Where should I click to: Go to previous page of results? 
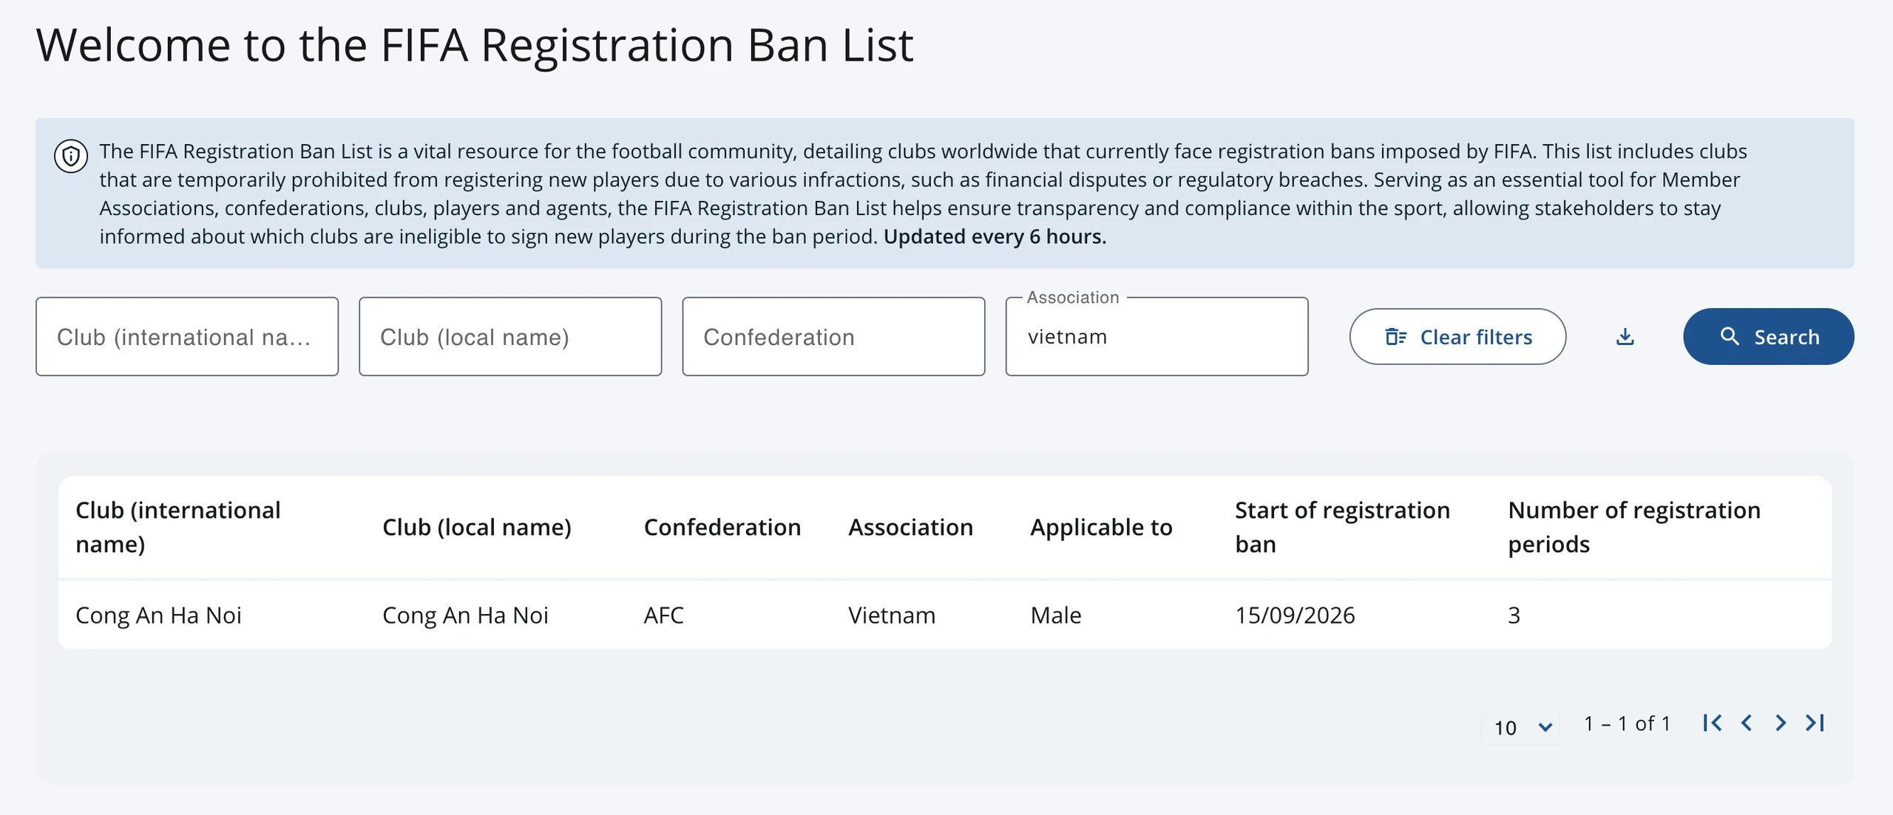pos(1747,723)
